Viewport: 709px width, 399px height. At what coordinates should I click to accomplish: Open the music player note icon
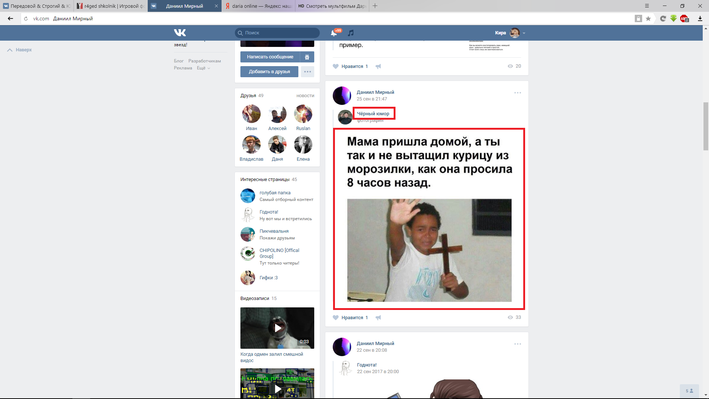coord(351,33)
